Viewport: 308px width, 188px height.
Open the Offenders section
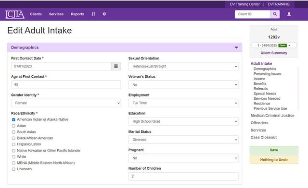pyautogui.click(x=259, y=123)
